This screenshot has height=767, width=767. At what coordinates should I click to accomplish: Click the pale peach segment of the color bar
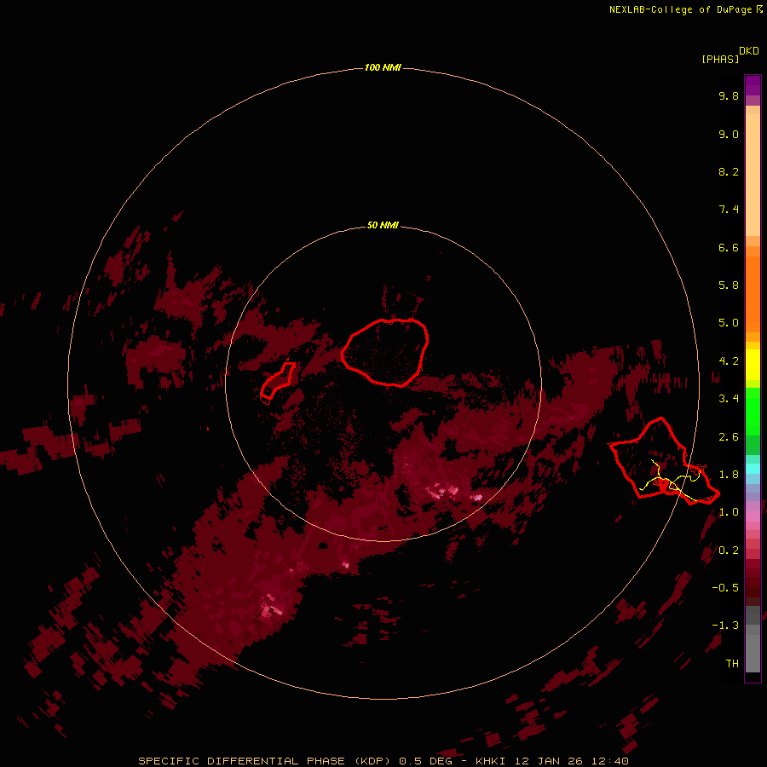tap(753, 175)
